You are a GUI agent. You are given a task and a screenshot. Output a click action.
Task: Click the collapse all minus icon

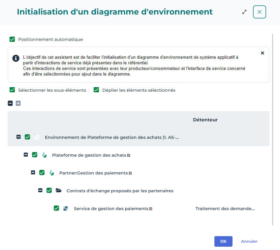pos(10,103)
